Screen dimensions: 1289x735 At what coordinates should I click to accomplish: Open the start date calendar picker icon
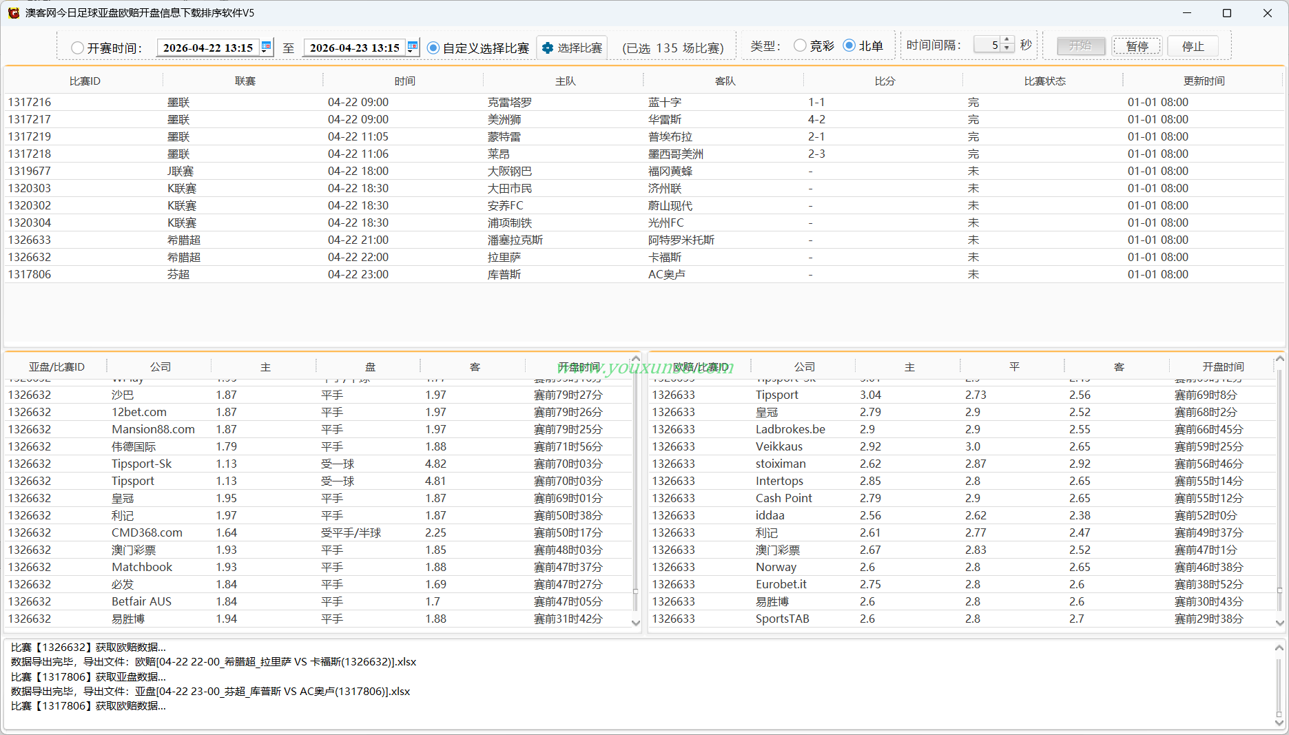(266, 47)
